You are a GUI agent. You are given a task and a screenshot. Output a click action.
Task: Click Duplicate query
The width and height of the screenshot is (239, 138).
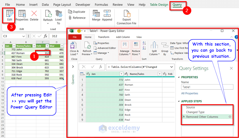(x=76, y=12)
